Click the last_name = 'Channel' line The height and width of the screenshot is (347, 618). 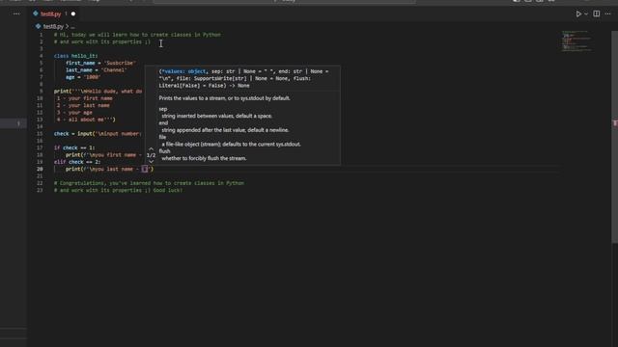[97, 70]
